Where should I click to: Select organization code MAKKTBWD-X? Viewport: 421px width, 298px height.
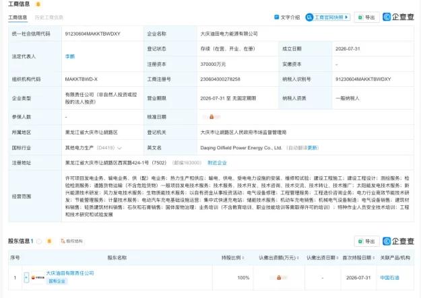81,79
